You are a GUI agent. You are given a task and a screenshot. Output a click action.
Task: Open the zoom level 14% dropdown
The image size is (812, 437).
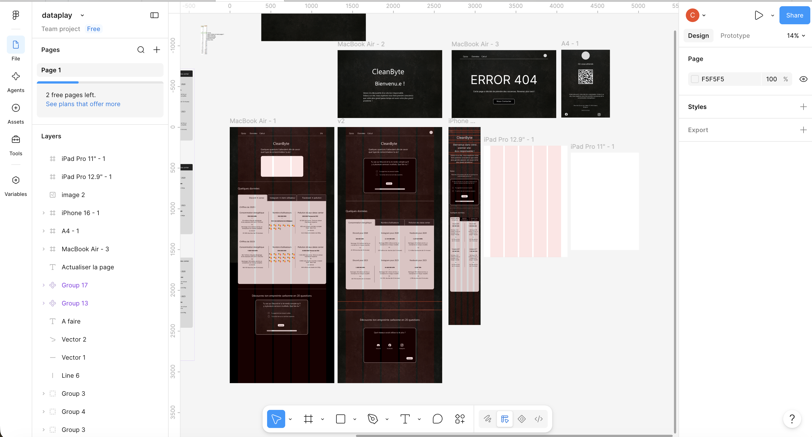[x=796, y=36]
